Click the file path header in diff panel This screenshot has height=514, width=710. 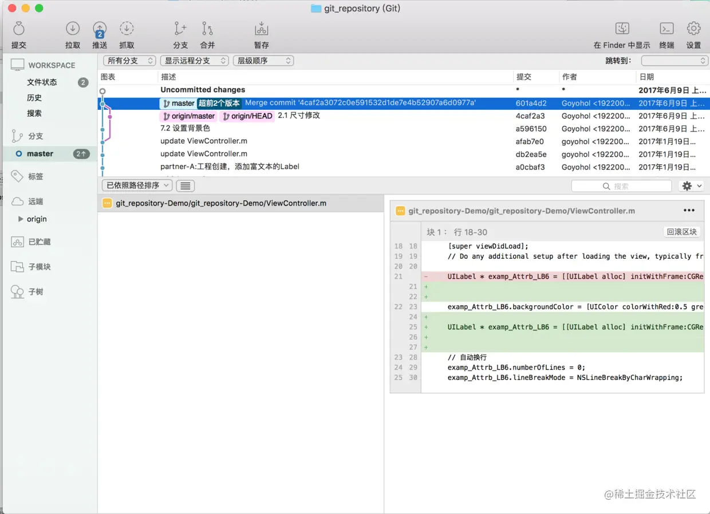(x=522, y=211)
